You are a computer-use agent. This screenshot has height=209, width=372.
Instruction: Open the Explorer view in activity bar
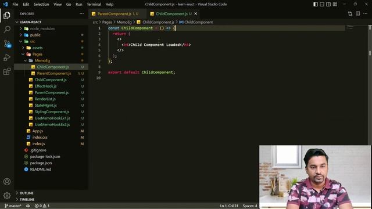pyautogui.click(x=7, y=16)
